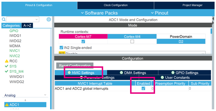Click into the peripheral search field
This screenshot has height=111, width=216.
21,19
